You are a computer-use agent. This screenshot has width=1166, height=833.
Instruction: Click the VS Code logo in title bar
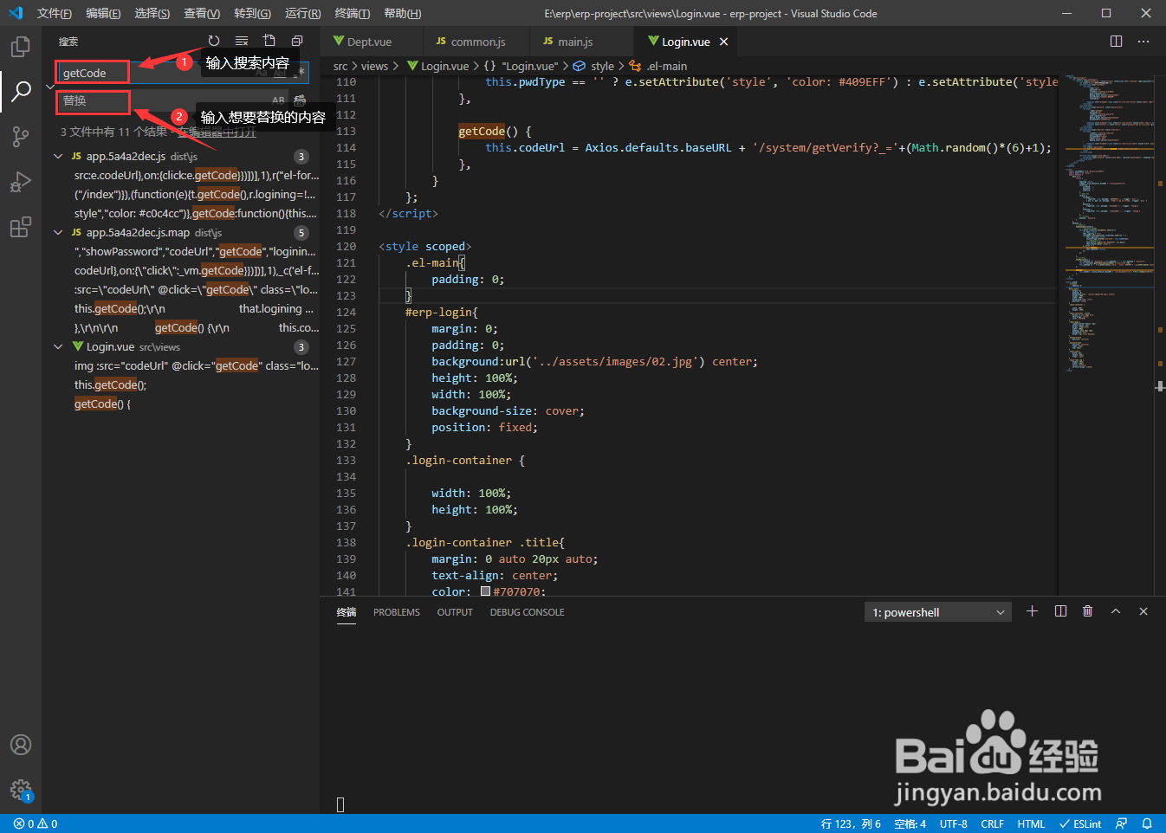click(x=16, y=13)
